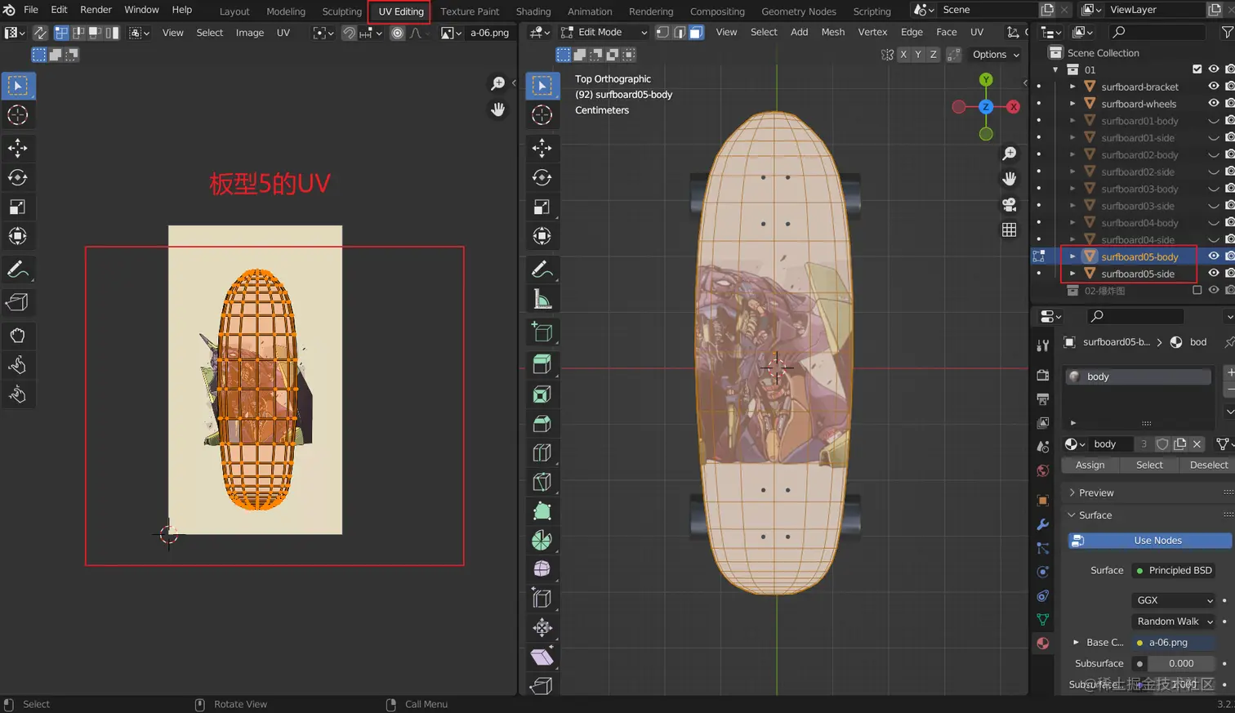The width and height of the screenshot is (1235, 713).
Task: Select the Rotate tool in 3D viewport
Action: tap(542, 177)
